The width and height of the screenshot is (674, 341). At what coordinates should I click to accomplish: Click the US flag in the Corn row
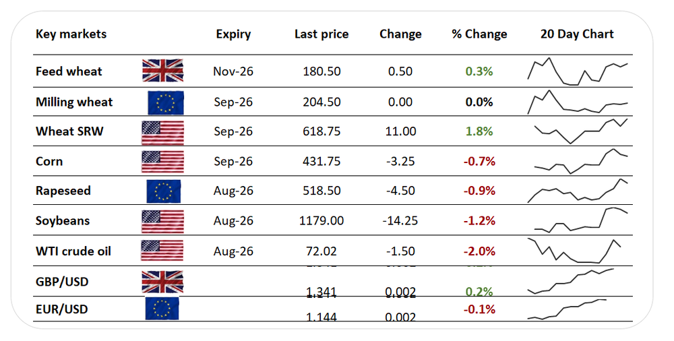click(x=162, y=162)
